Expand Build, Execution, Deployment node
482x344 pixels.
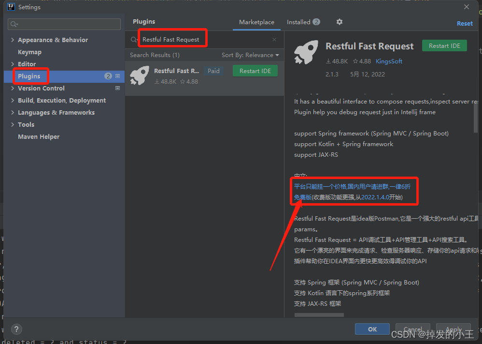[13, 101]
